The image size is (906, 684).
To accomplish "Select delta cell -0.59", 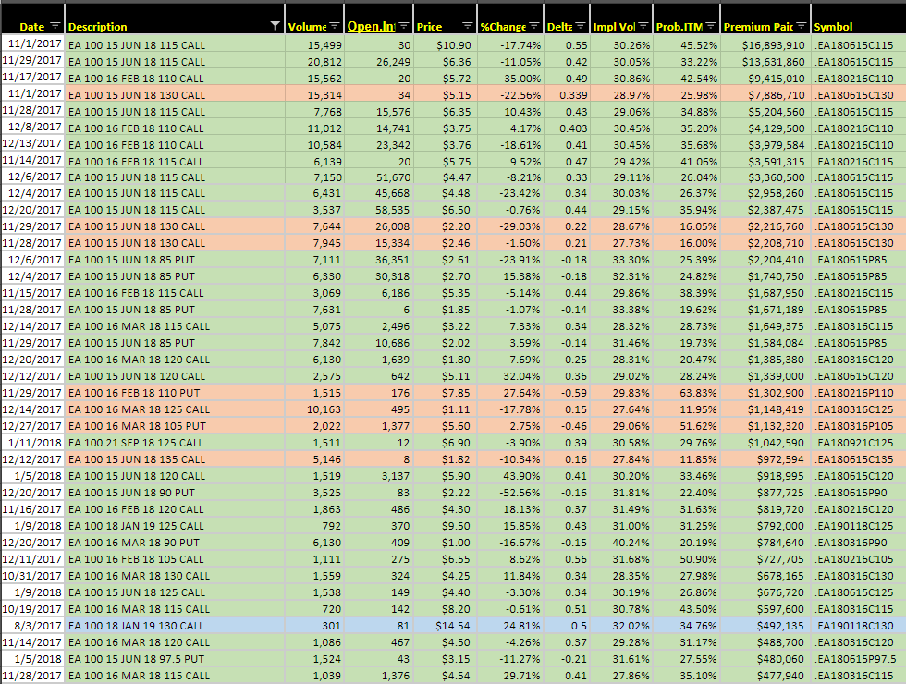I will coord(567,393).
